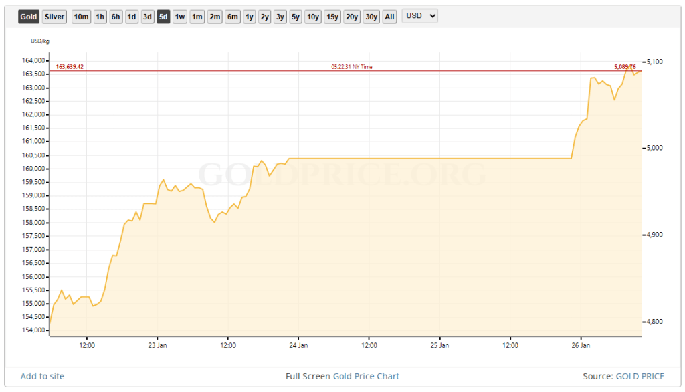Select the 10m chart timeframe
The image size is (685, 392).
click(80, 16)
